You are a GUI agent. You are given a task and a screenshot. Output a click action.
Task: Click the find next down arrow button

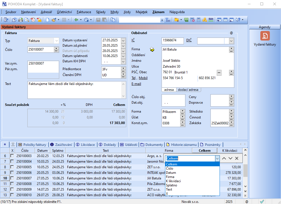pyautogui.click(x=230, y=158)
